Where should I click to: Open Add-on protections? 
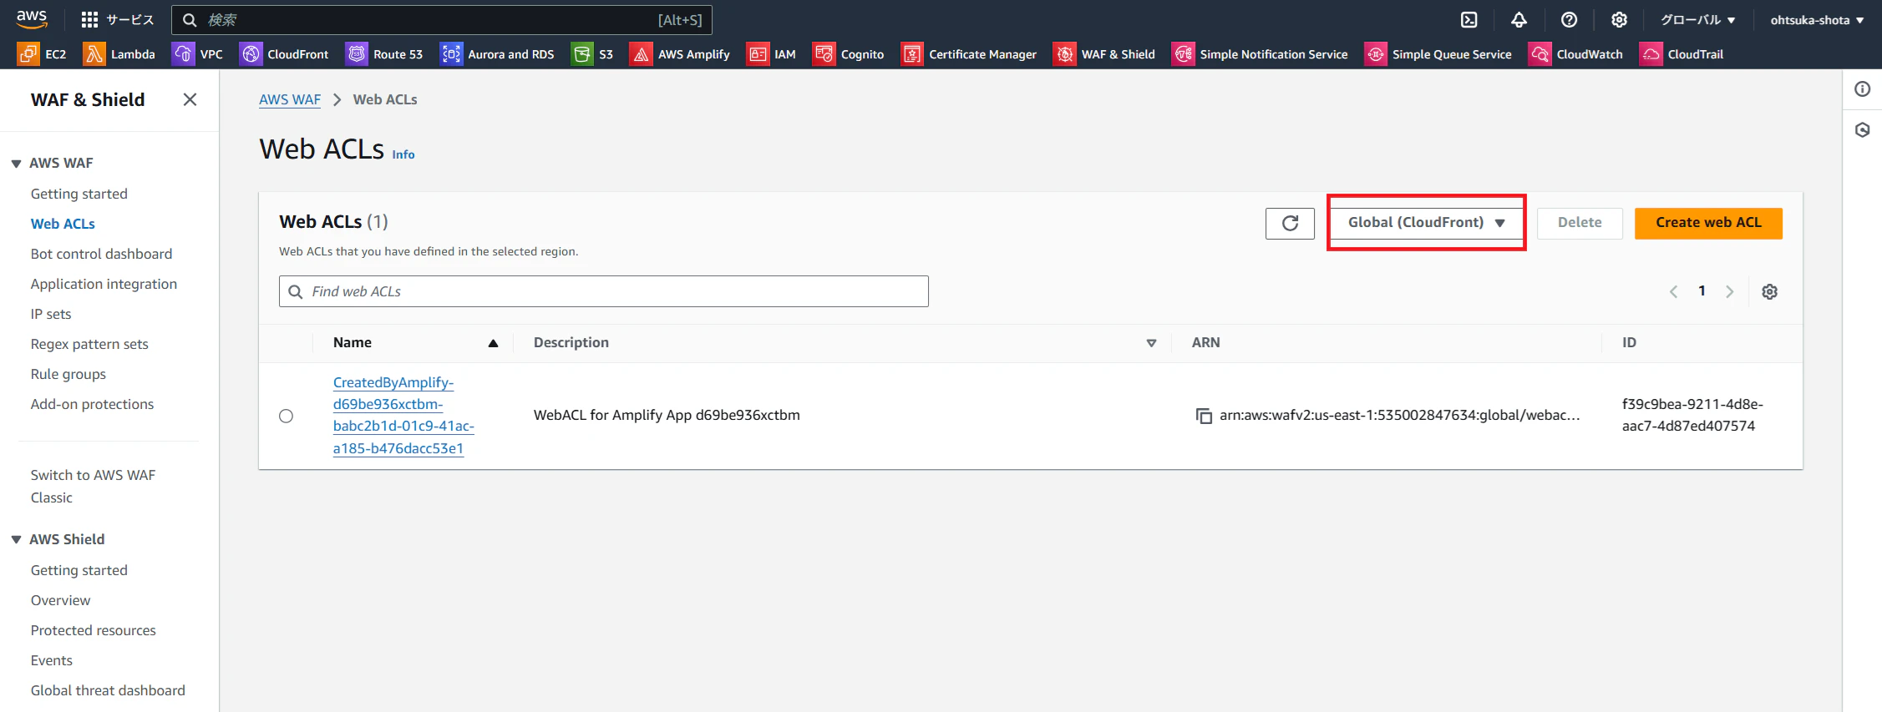[x=92, y=404]
